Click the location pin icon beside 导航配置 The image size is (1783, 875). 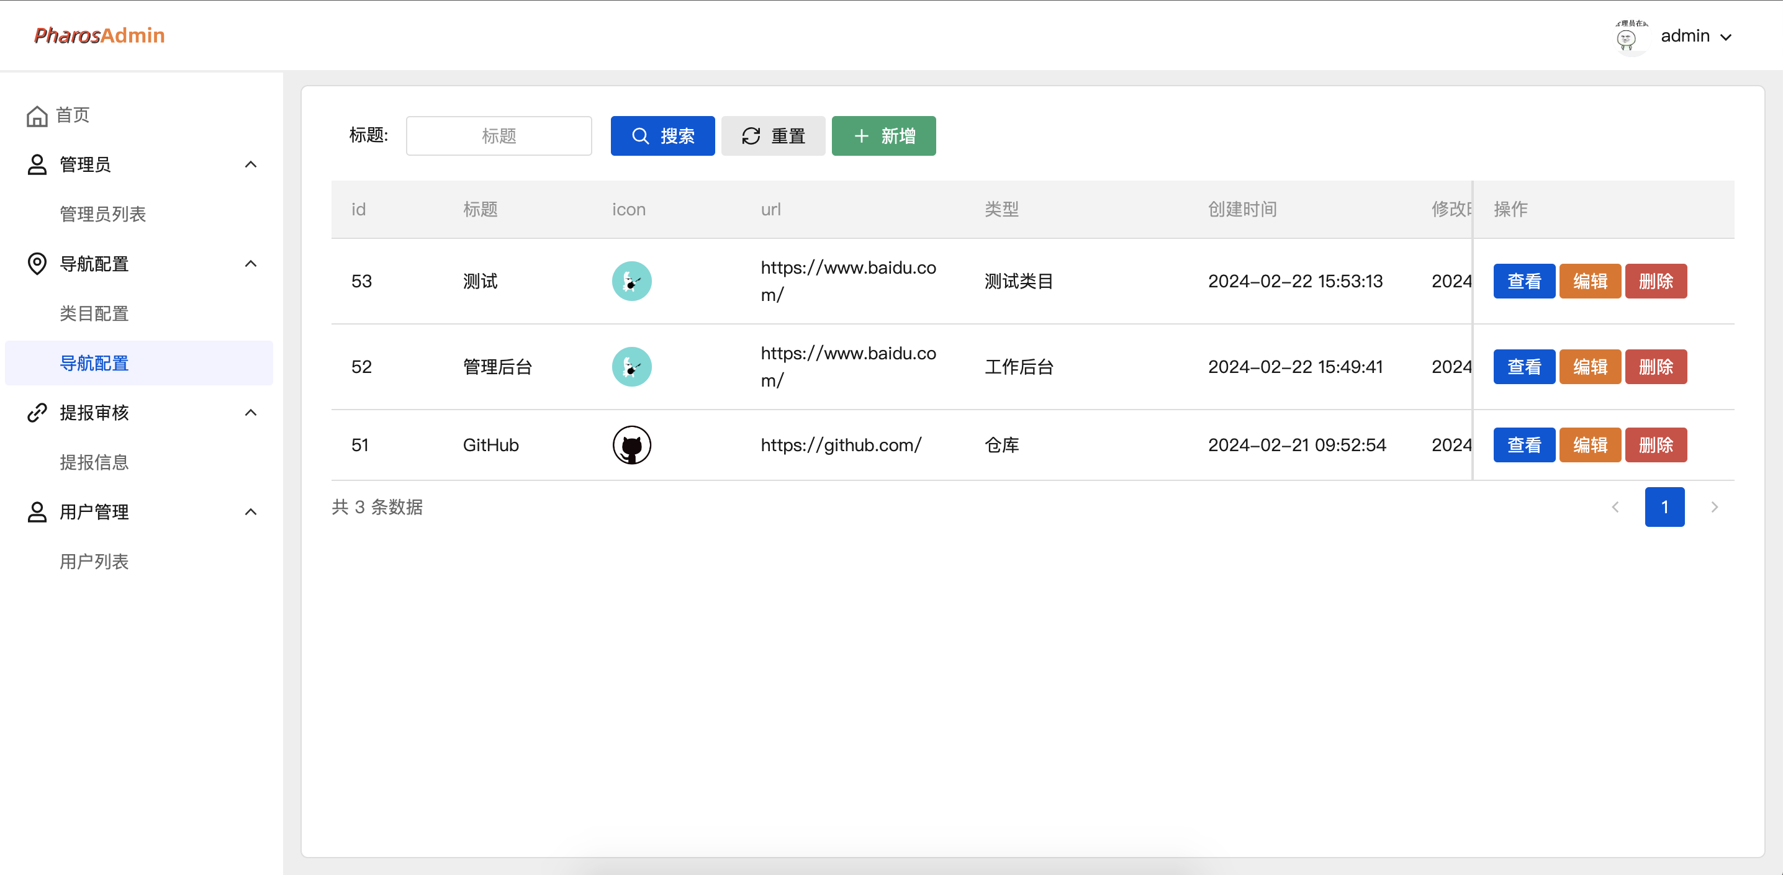point(37,264)
